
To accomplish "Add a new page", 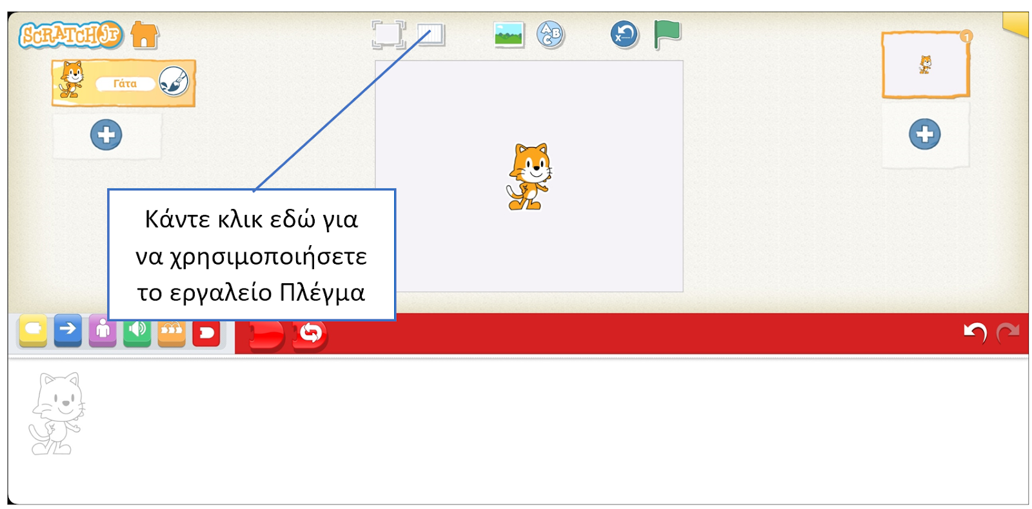I will tap(925, 134).
